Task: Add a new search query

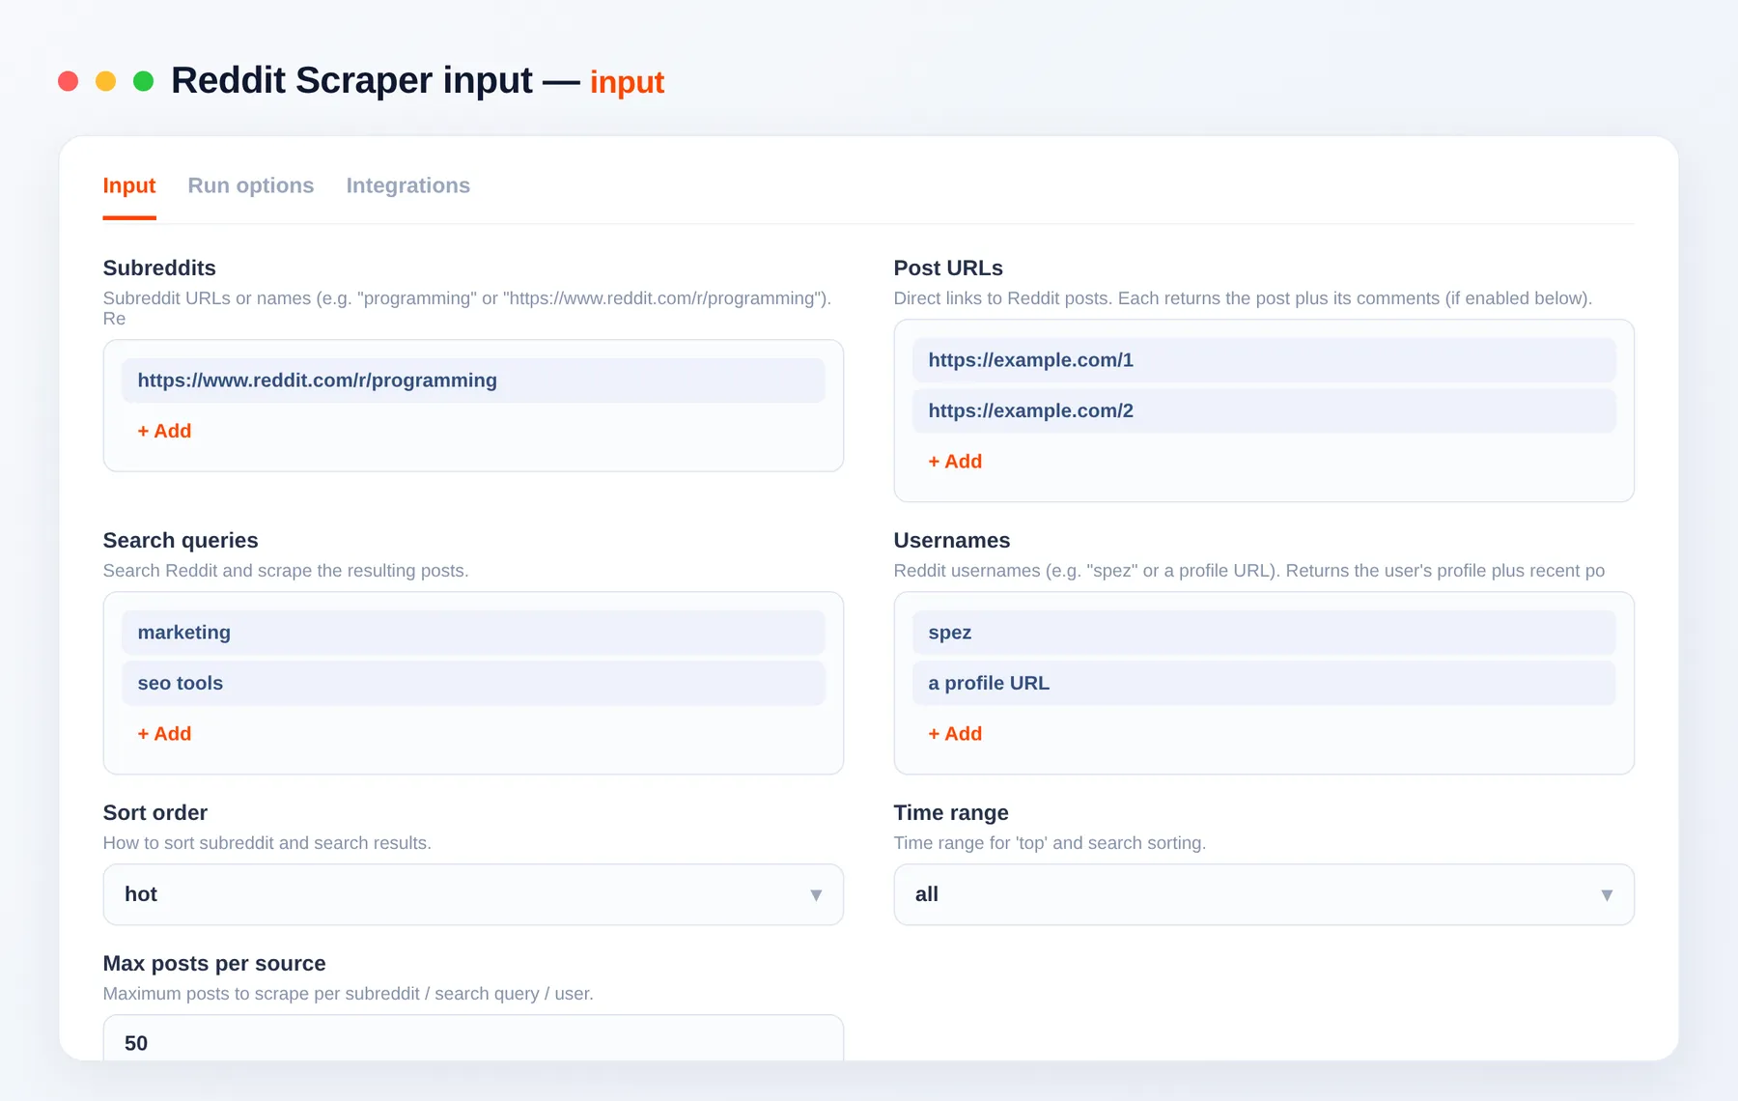Action: [x=164, y=734]
